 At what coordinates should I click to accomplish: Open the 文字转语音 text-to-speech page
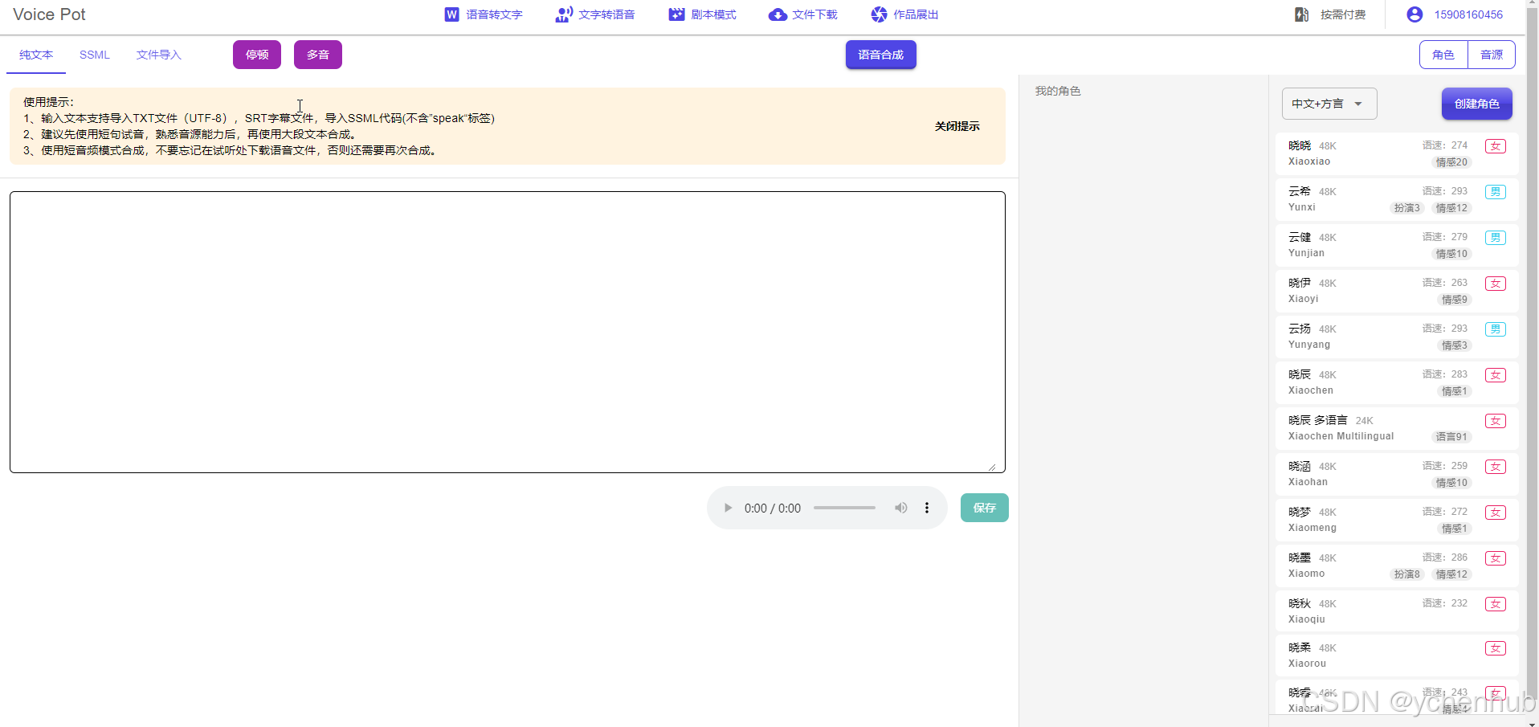pos(595,14)
